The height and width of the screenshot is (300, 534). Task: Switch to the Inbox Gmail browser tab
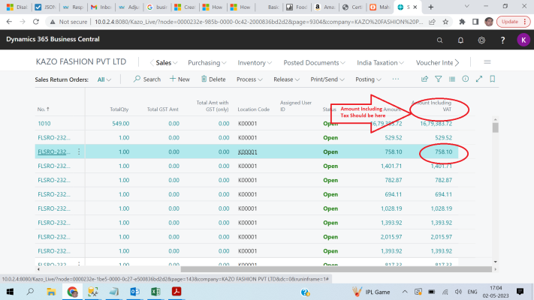point(101,7)
